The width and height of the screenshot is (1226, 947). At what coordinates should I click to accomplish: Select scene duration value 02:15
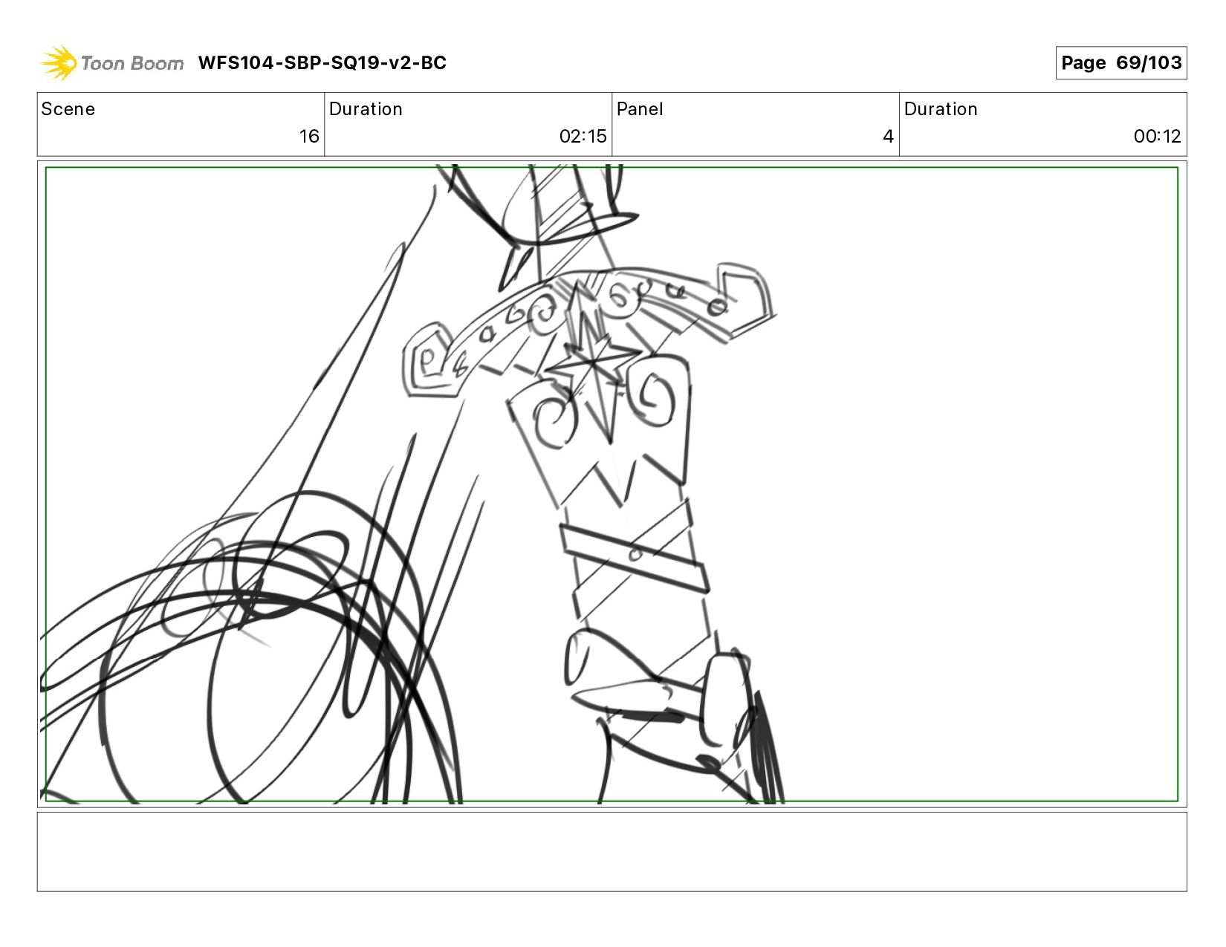pos(583,137)
